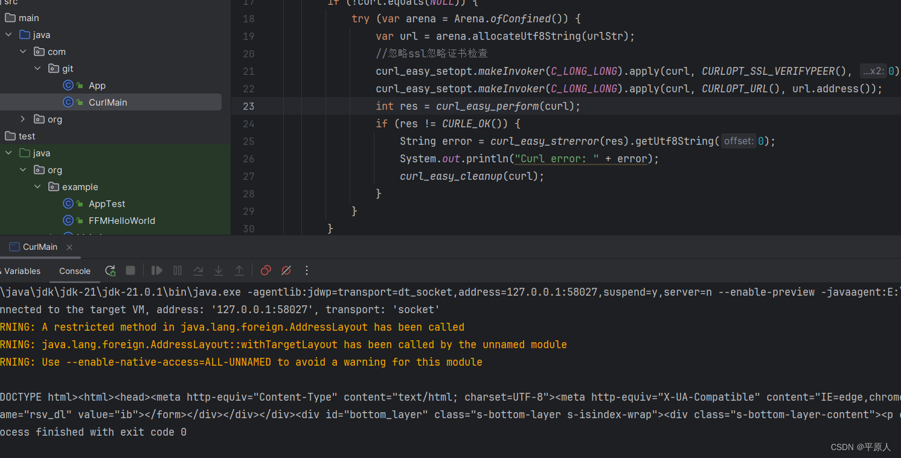Viewport: 901px width, 458px height.
Task: Select CurlMain class in project tree
Action: tap(108, 103)
